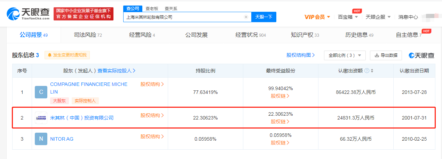Click the 大股东 tag
The height and width of the screenshot is (159, 442).
pyautogui.click(x=60, y=101)
